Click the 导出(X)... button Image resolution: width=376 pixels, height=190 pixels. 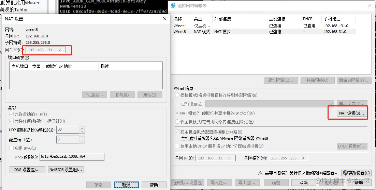pyautogui.click(x=247, y=183)
